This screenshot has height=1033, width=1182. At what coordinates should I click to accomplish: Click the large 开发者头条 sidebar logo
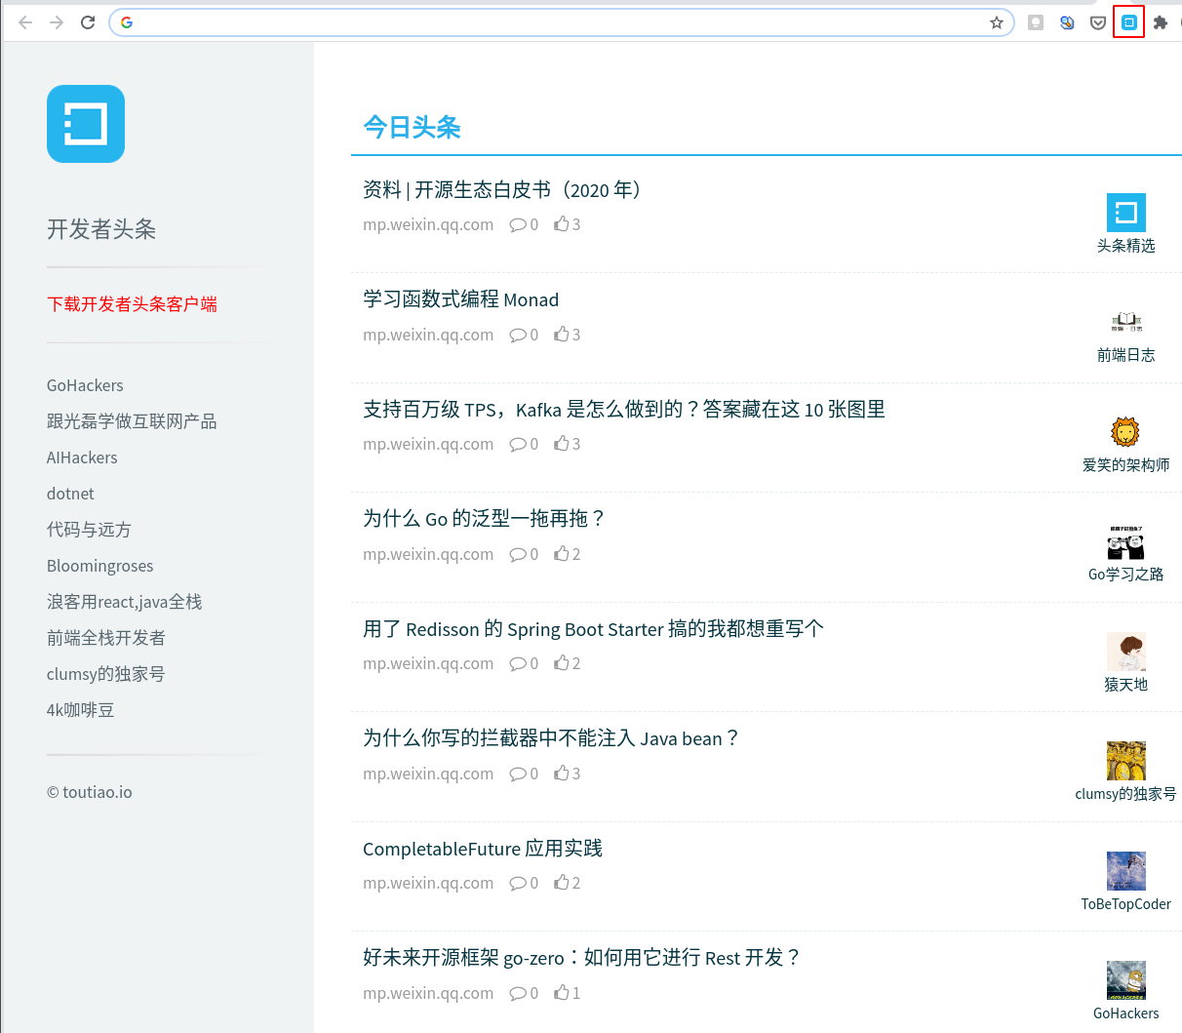(x=86, y=124)
